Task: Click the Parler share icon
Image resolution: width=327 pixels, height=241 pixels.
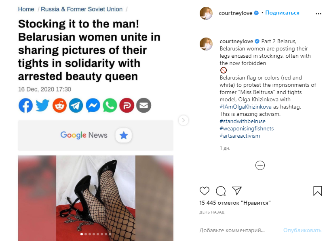Action: tap(127, 105)
